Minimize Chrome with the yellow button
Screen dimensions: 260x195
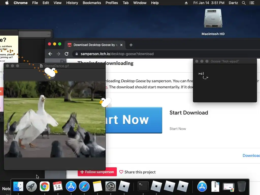(x=55, y=44)
